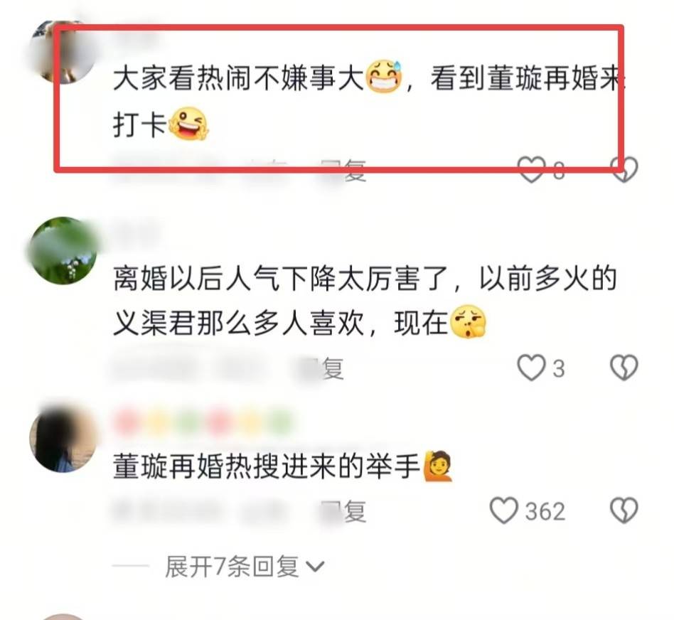Like the comment with 362 likes
This screenshot has width=674, height=620.
[504, 511]
